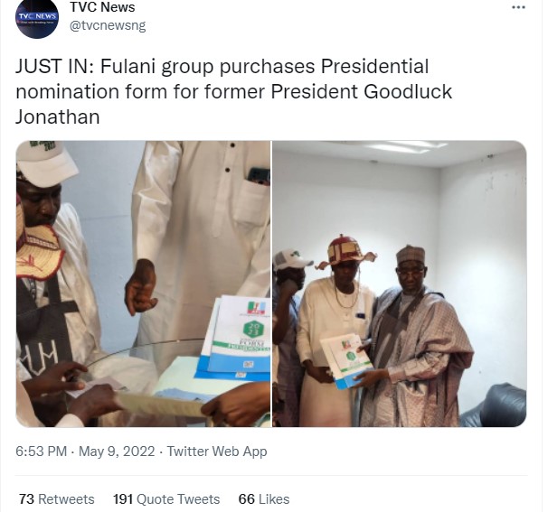View the 73 Retweets list
The width and height of the screenshot is (548, 512).
tap(56, 498)
